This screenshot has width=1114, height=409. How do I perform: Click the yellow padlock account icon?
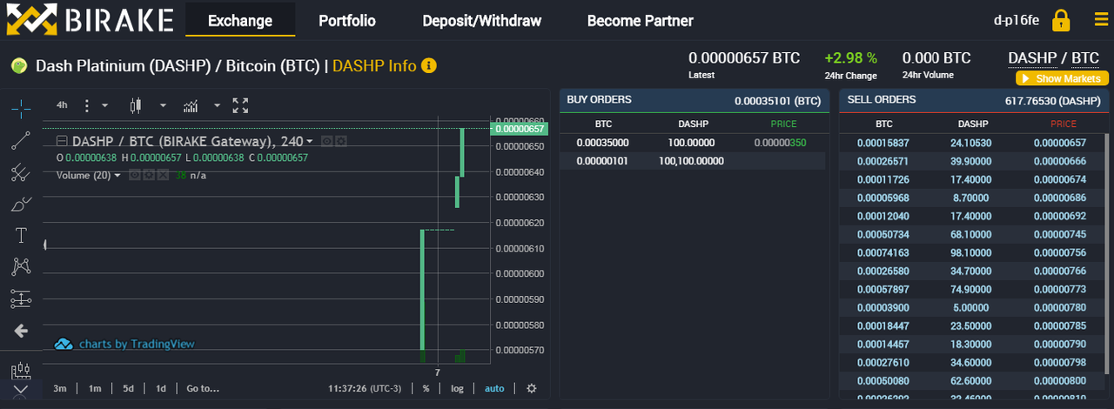pyautogui.click(x=1060, y=20)
